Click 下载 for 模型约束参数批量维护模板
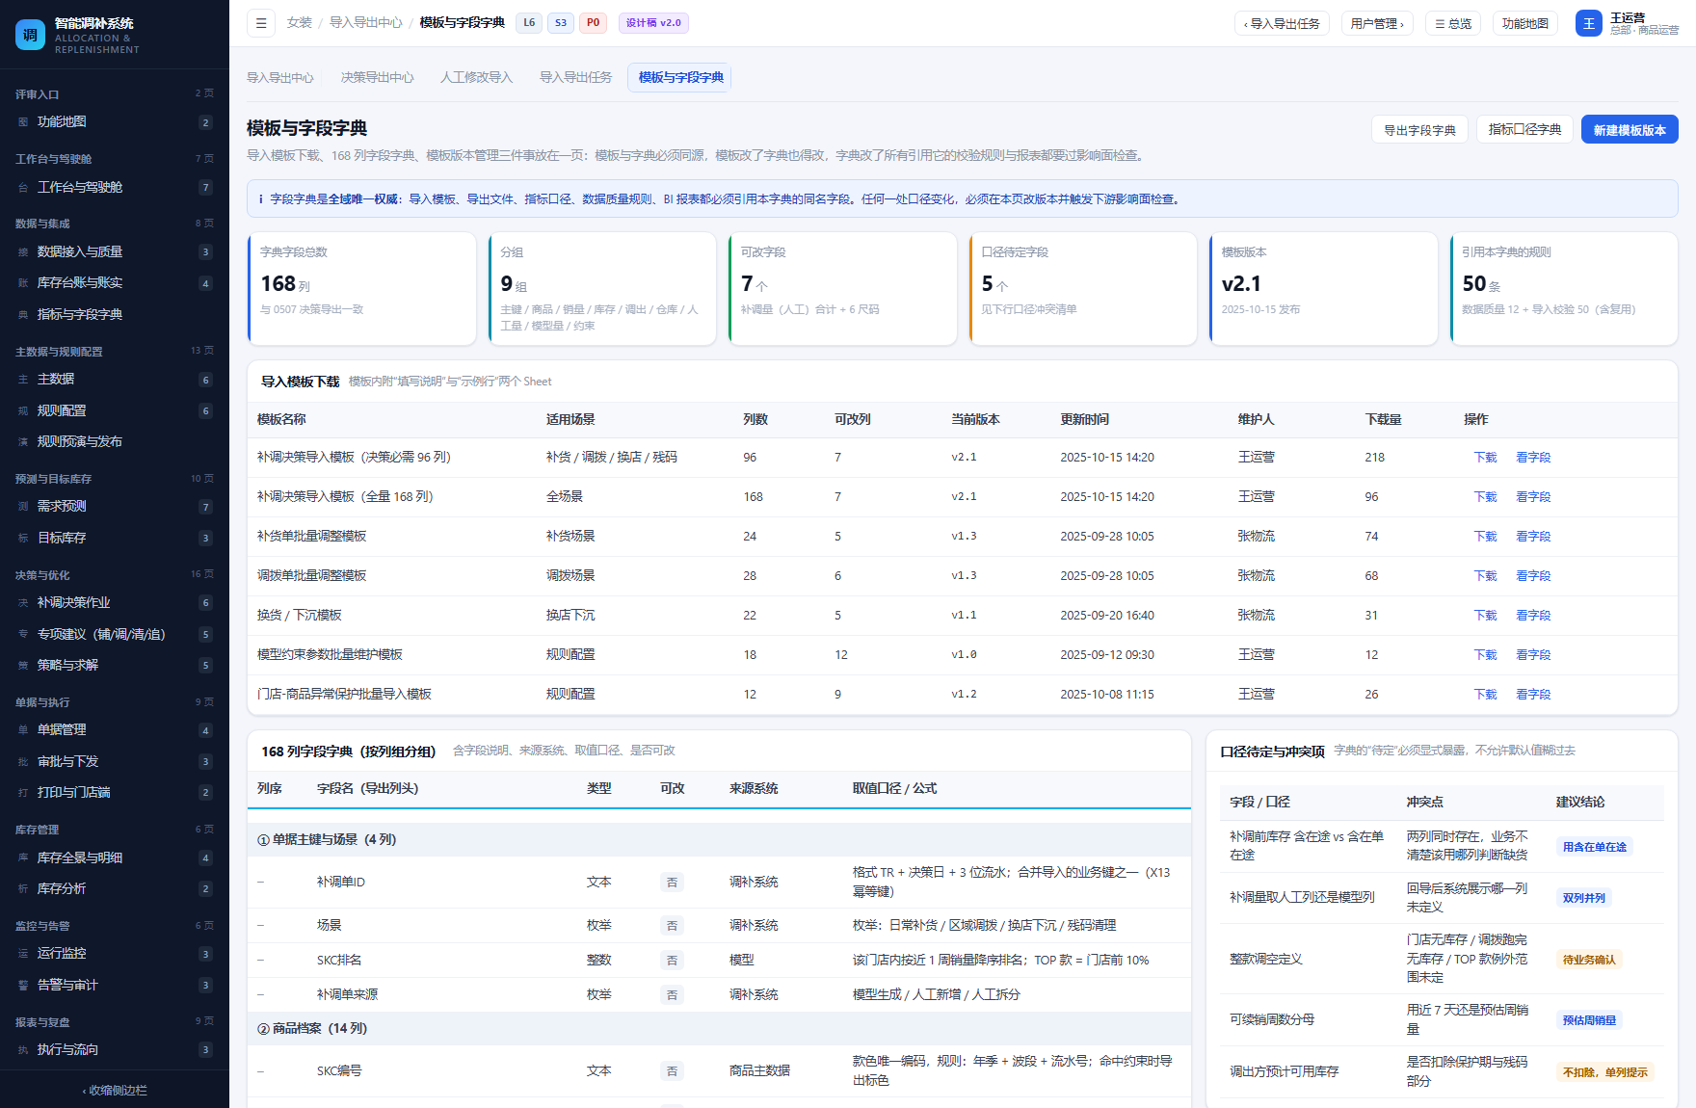 tap(1485, 655)
